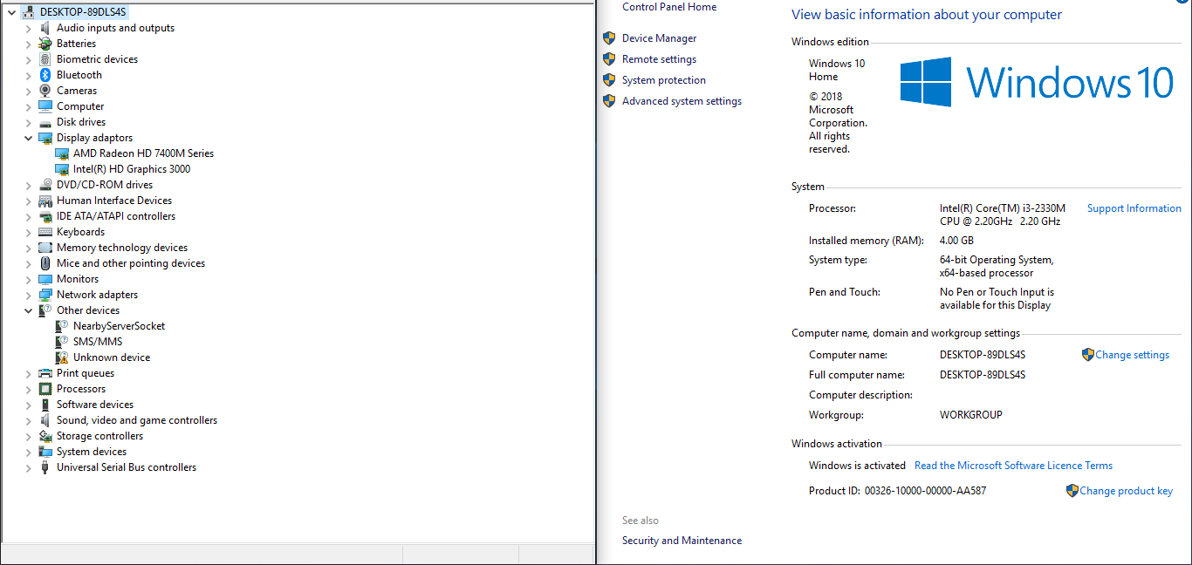Click the Print queues printer icon
The width and height of the screenshot is (1192, 565).
pyautogui.click(x=45, y=373)
